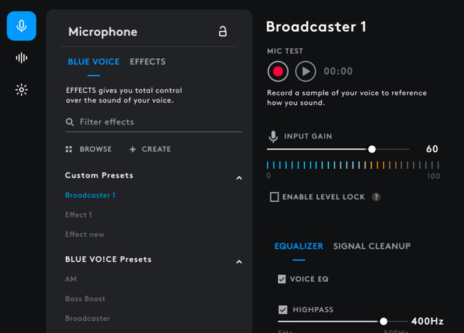Viewport: 464px width, 333px height.
Task: Collapse the Custom Presets section
Action: click(239, 178)
